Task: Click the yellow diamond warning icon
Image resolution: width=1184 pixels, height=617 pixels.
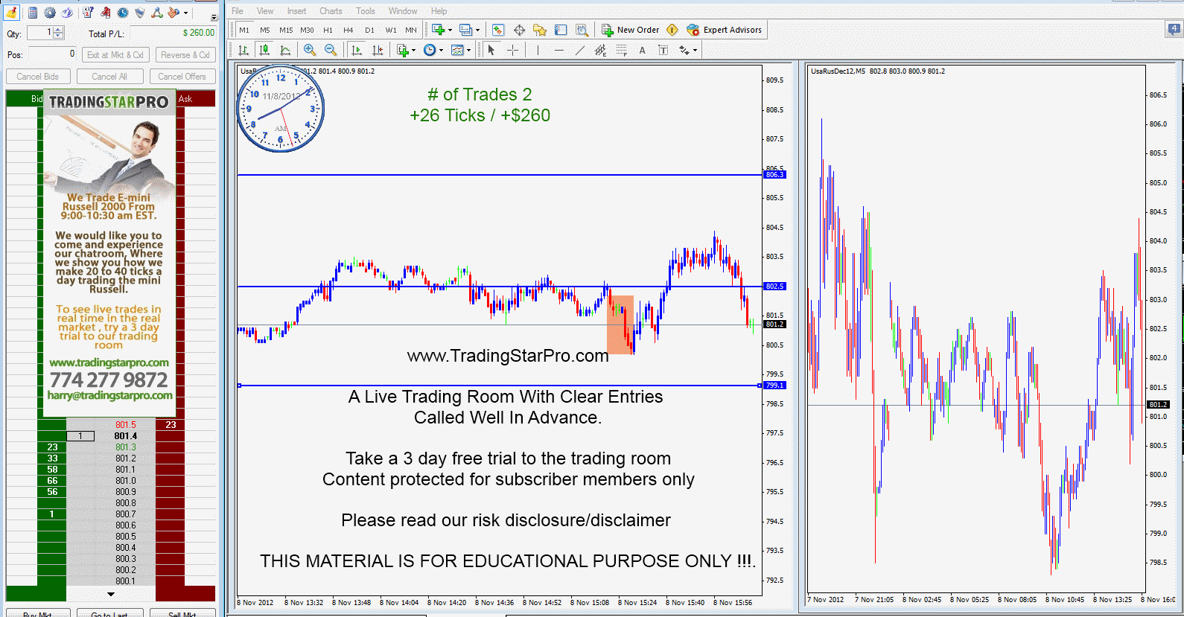Action: click(x=672, y=30)
